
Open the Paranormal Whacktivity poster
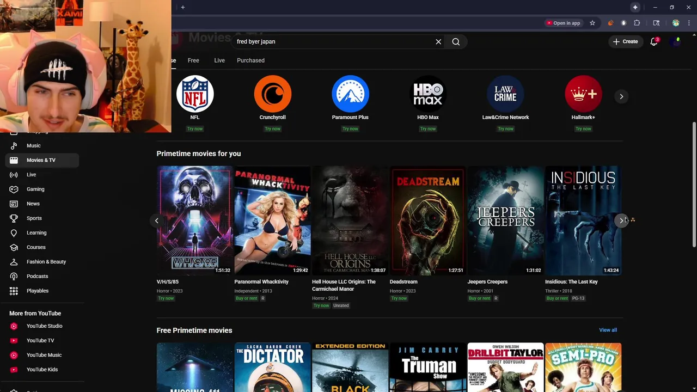[272, 220]
